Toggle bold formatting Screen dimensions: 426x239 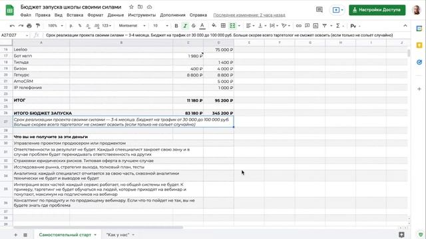click(176, 26)
